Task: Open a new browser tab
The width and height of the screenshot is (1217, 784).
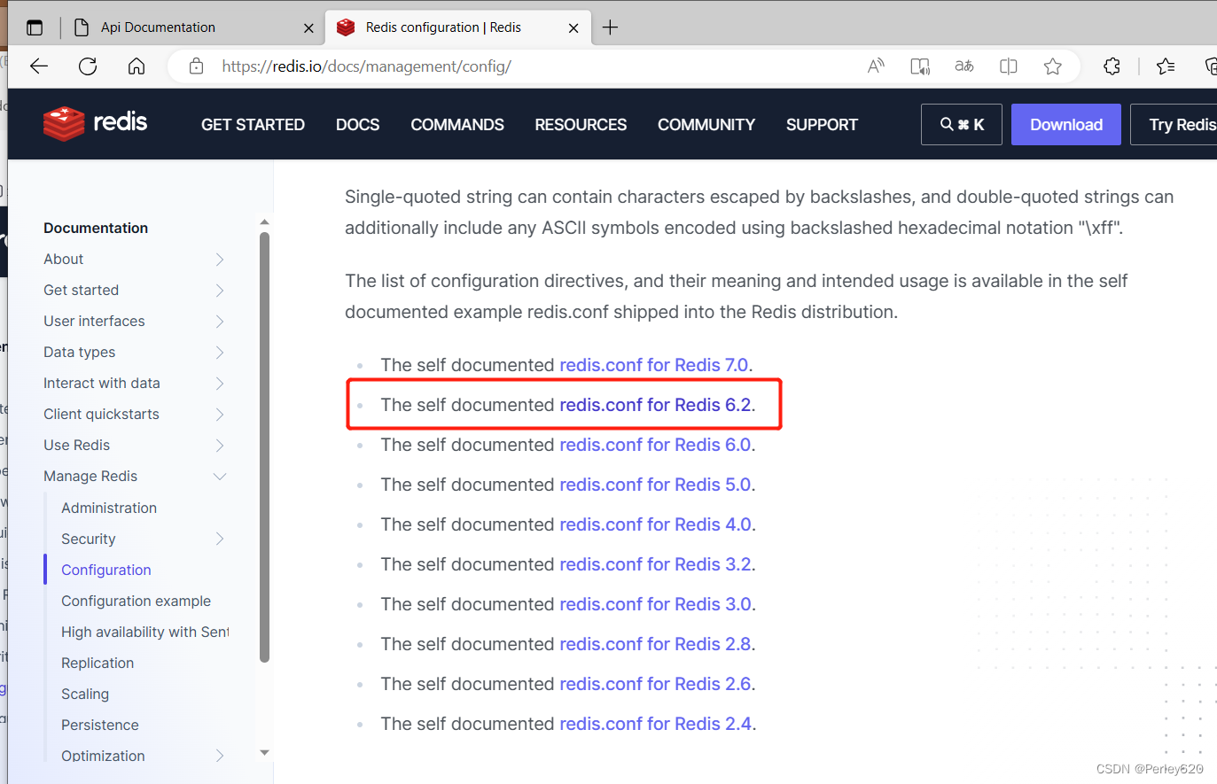Action: coord(610,27)
